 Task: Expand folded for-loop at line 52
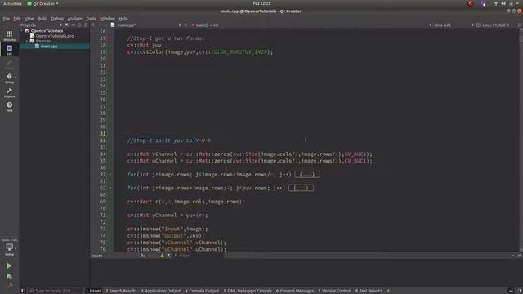click(x=110, y=188)
